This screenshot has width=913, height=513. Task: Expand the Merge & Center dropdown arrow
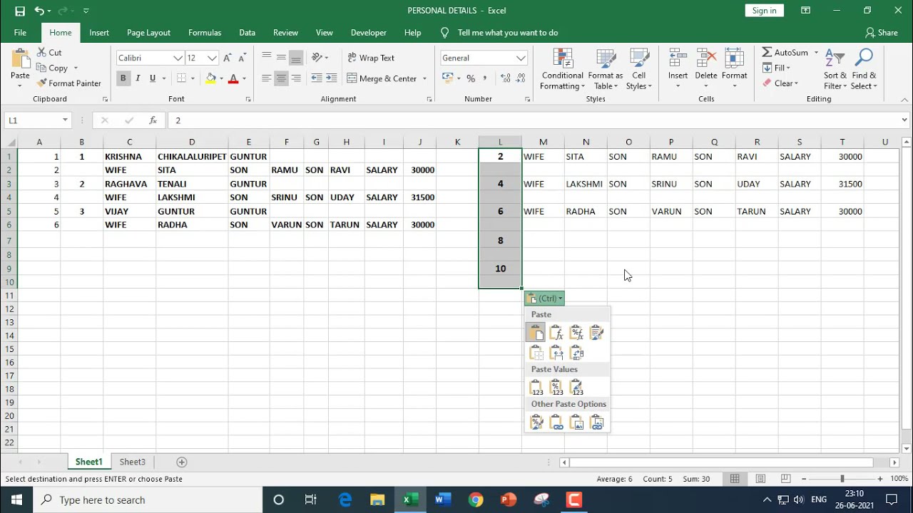pyautogui.click(x=425, y=78)
